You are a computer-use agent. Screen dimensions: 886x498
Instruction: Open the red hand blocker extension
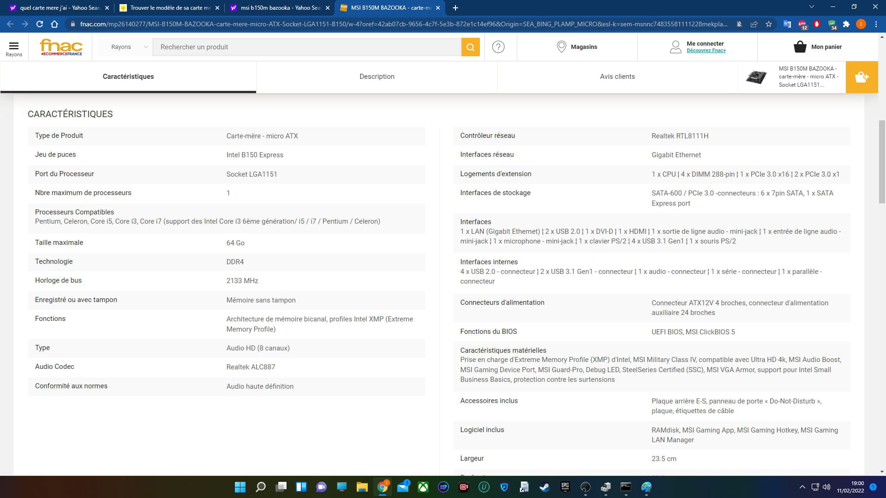817,24
